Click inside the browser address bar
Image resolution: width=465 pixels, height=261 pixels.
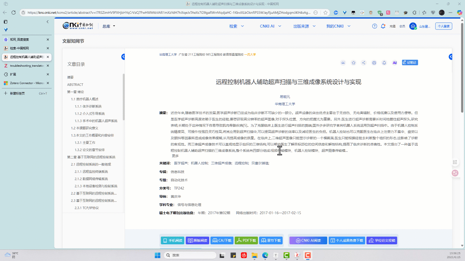(163, 12)
